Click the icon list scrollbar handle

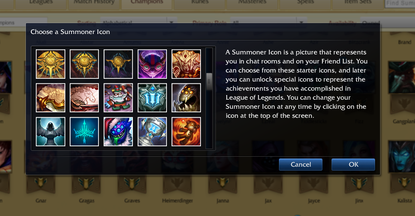[209, 82]
